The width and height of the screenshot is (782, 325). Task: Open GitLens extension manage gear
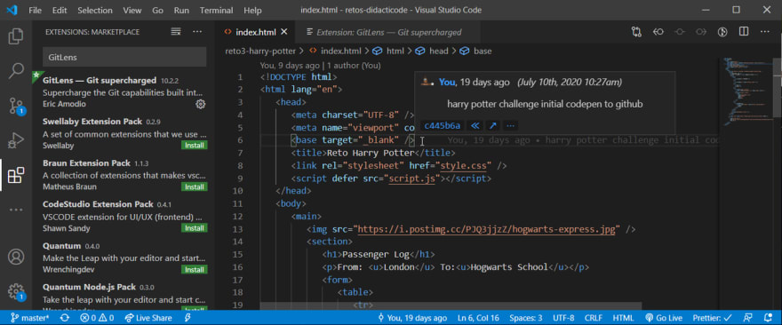pos(201,104)
